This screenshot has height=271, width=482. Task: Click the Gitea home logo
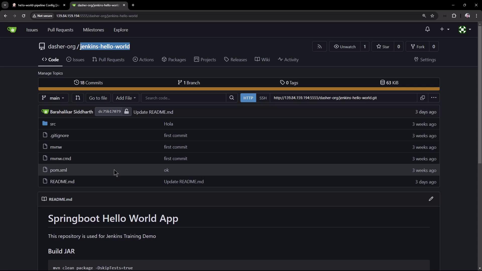12,30
